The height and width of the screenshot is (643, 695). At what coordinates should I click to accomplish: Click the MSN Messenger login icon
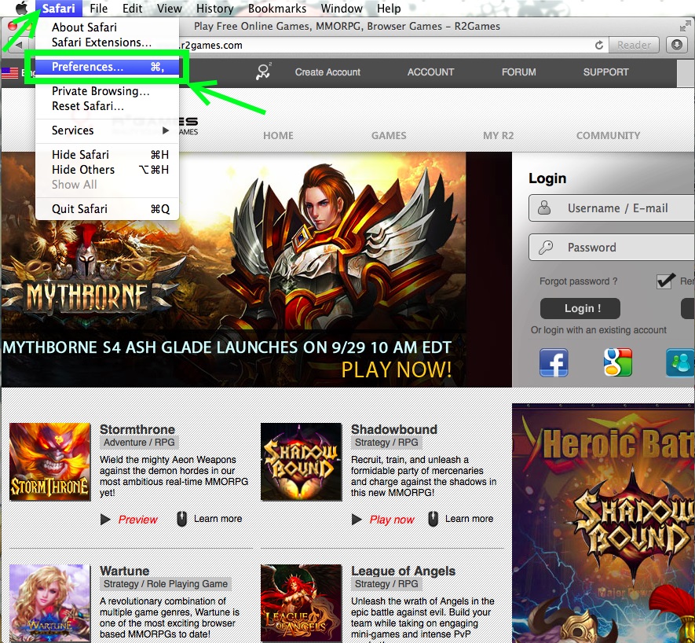(x=679, y=362)
